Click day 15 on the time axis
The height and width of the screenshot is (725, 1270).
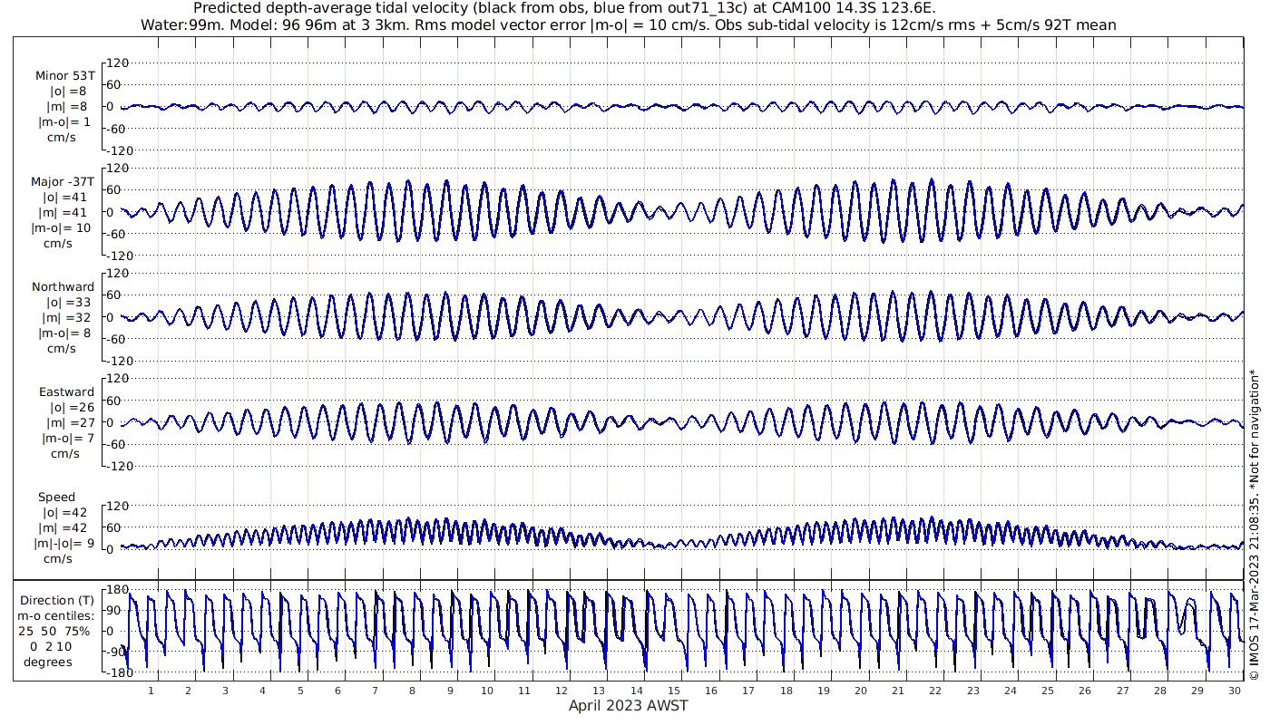[x=674, y=690]
